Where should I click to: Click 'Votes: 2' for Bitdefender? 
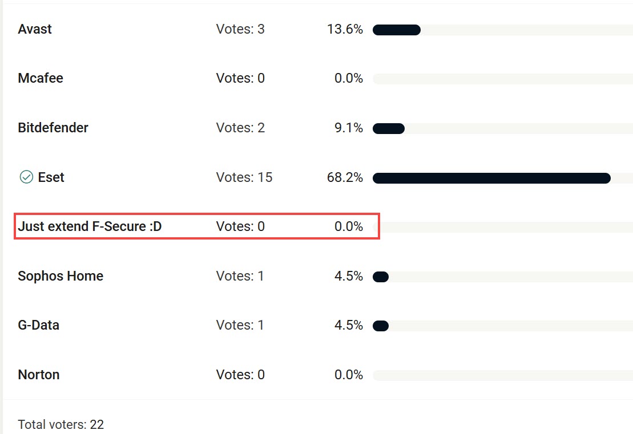(240, 127)
